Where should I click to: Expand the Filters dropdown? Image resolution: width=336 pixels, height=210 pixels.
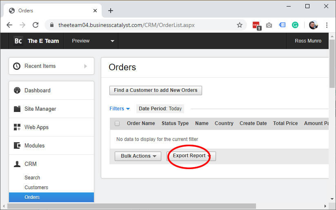[119, 109]
